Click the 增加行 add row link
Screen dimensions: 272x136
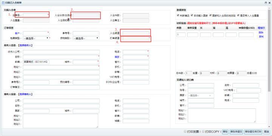[x=261, y=28]
